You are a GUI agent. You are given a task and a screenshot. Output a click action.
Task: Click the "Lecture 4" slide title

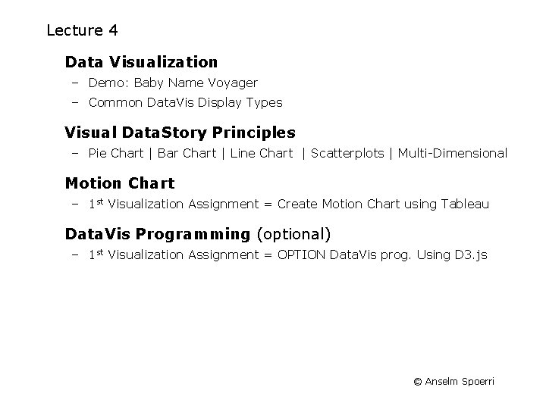pos(82,30)
